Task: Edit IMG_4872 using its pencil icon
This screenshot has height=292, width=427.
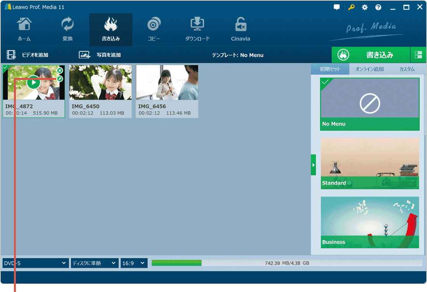Action: (x=60, y=79)
